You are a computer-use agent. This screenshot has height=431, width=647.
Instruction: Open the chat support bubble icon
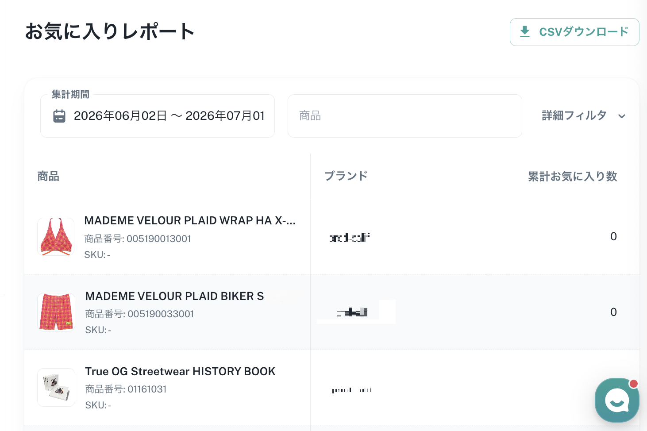coord(617,400)
